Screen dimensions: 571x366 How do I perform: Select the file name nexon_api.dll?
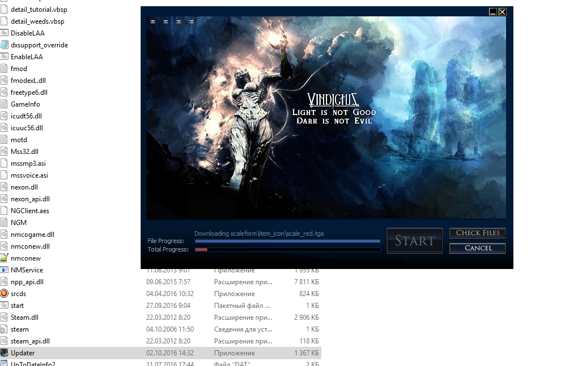click(x=30, y=199)
